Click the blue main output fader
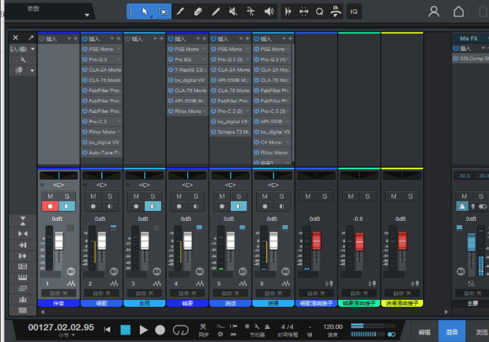Viewport: 489px width, 342px height. [471, 242]
